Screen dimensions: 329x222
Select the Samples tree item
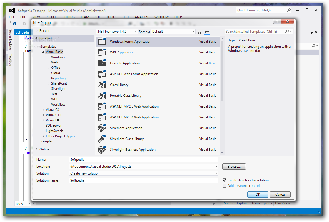pyautogui.click(x=47, y=141)
